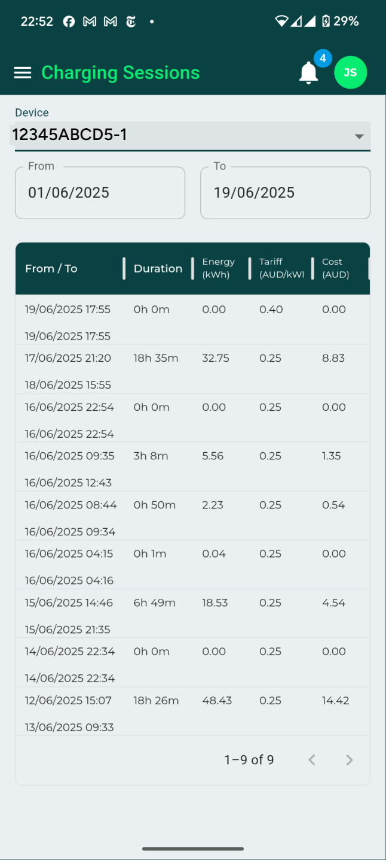Open device selector showing 12345ABCD5-1

[179, 135]
